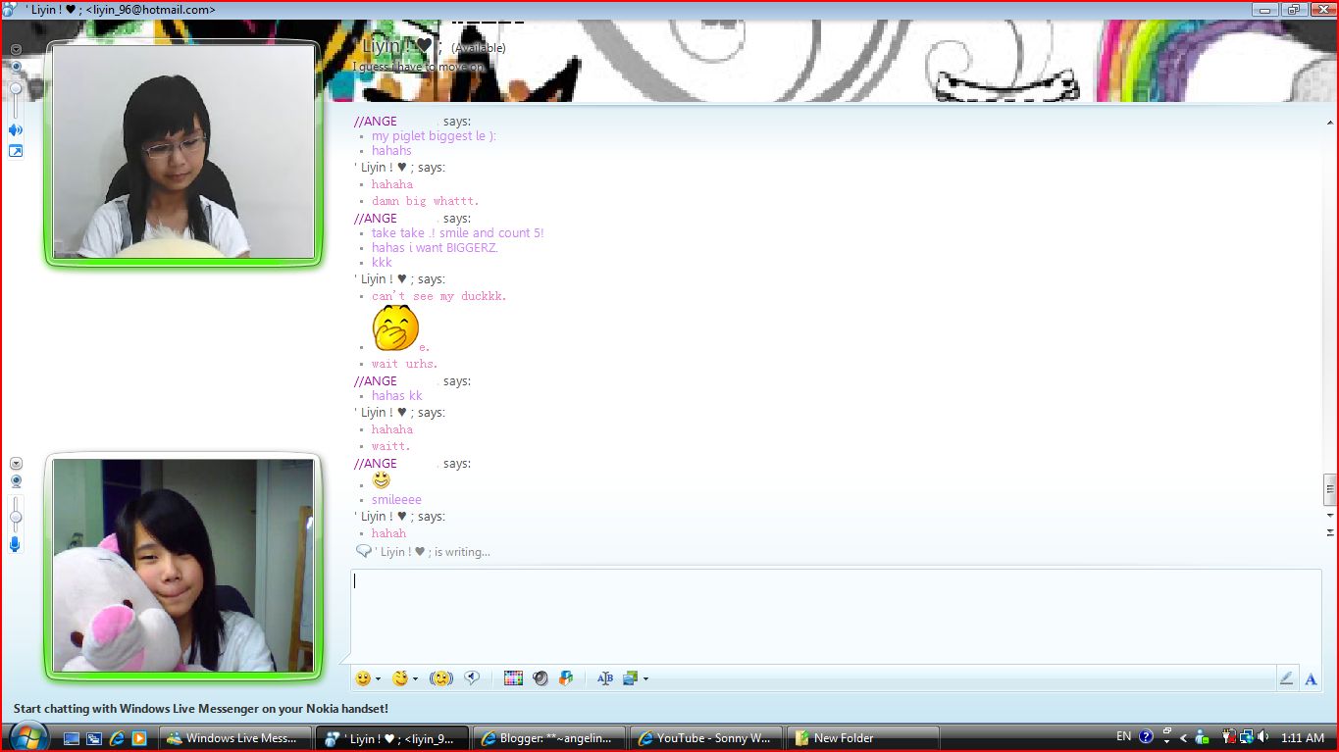Click the 1:11 AM clock
The height and width of the screenshot is (752, 1339).
pyautogui.click(x=1303, y=738)
